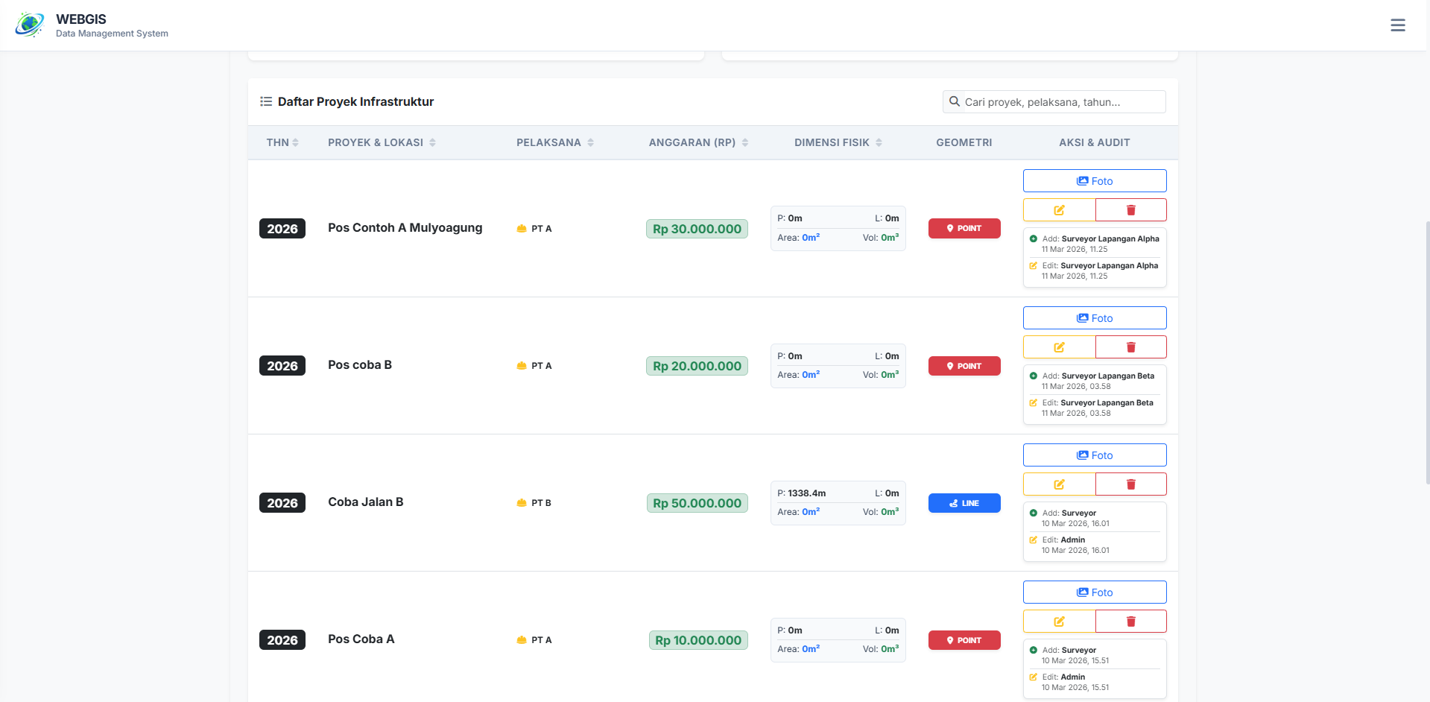Sort by the DIMENSI FISIK column header
Screen dimensions: 1430x702
[838, 142]
